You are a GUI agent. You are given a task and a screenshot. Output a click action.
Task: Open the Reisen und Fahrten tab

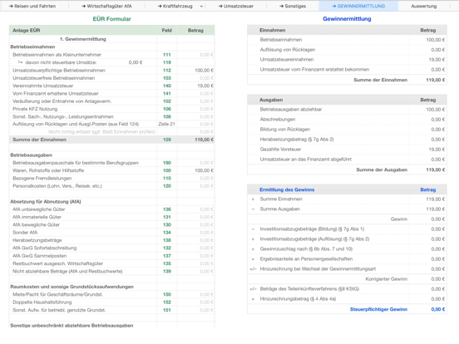[32, 6]
